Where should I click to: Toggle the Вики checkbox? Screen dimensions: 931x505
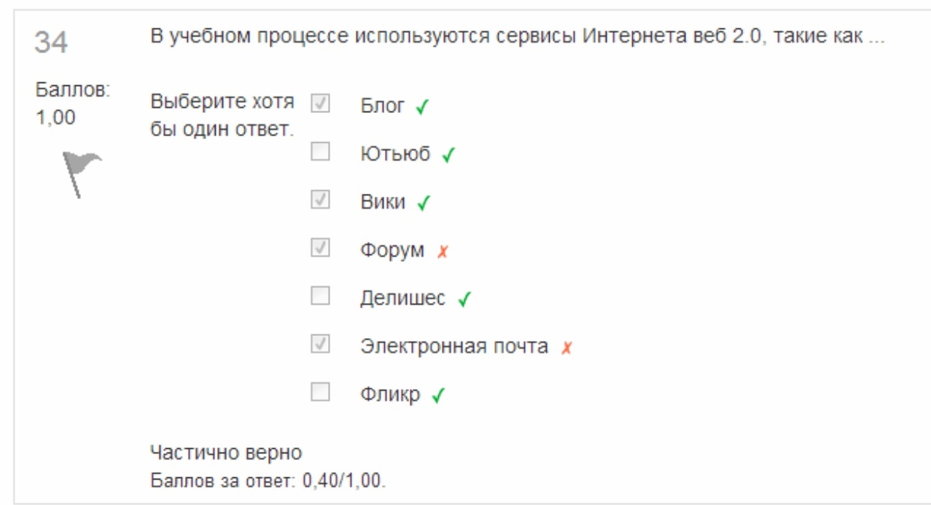click(x=321, y=200)
